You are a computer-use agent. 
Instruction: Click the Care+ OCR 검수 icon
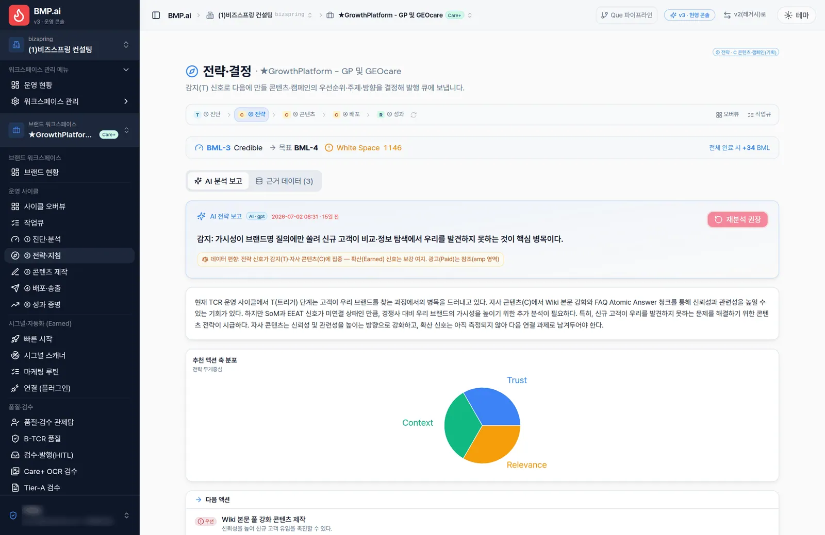click(15, 471)
